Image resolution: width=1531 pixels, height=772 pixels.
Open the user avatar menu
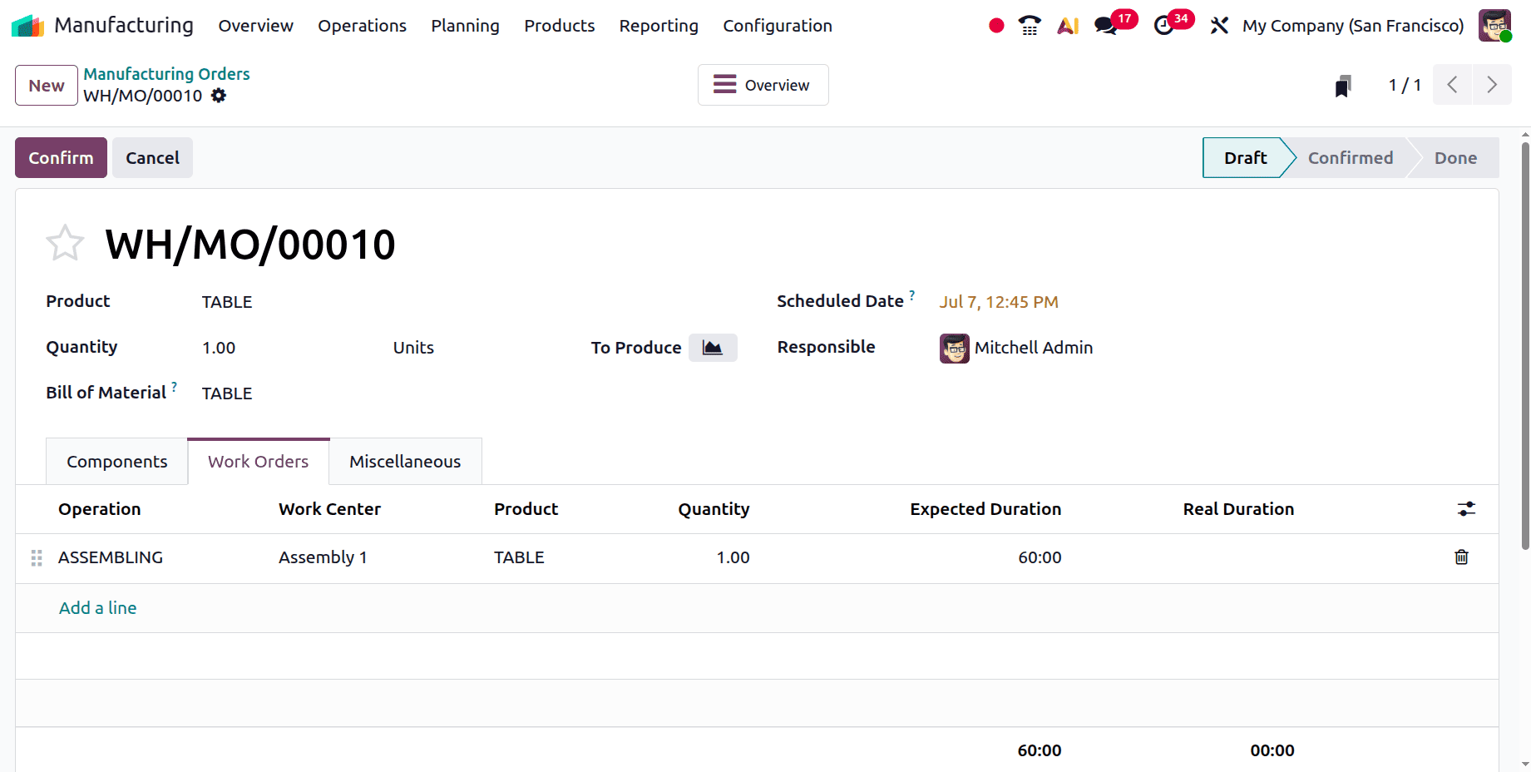coord(1494,26)
